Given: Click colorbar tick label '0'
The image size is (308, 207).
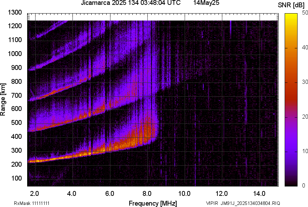Looking at the screenshot, I should pos(304,185).
